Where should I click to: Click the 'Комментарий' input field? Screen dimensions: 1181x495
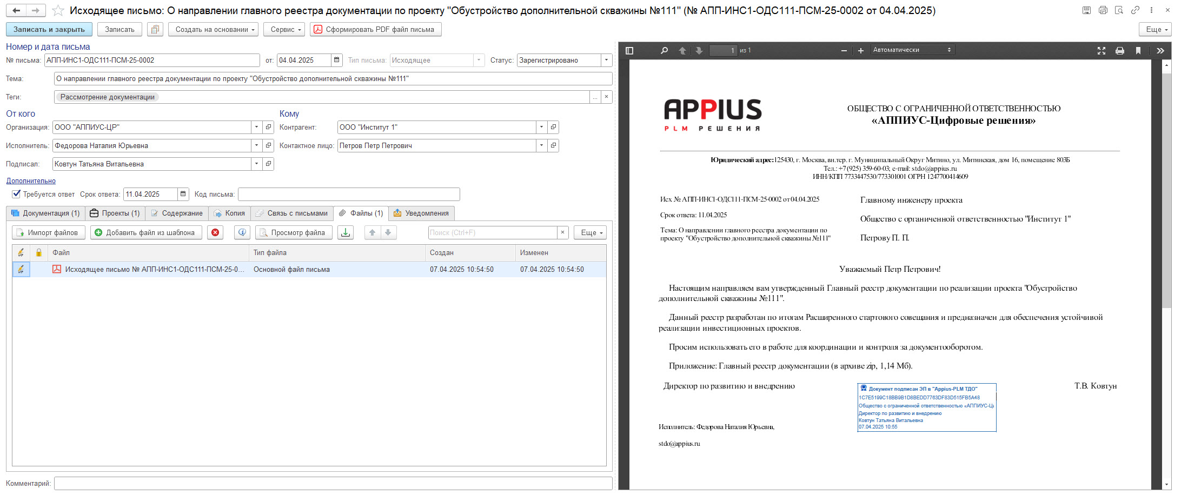point(333,483)
